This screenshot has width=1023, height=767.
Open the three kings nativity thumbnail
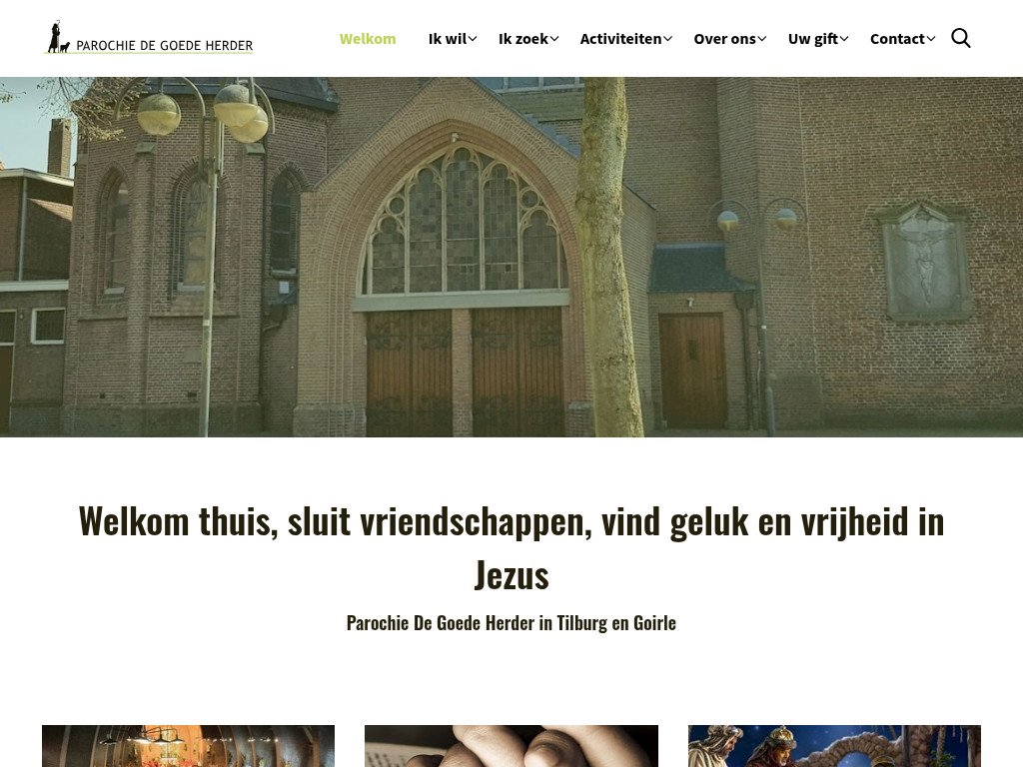pyautogui.click(x=834, y=746)
